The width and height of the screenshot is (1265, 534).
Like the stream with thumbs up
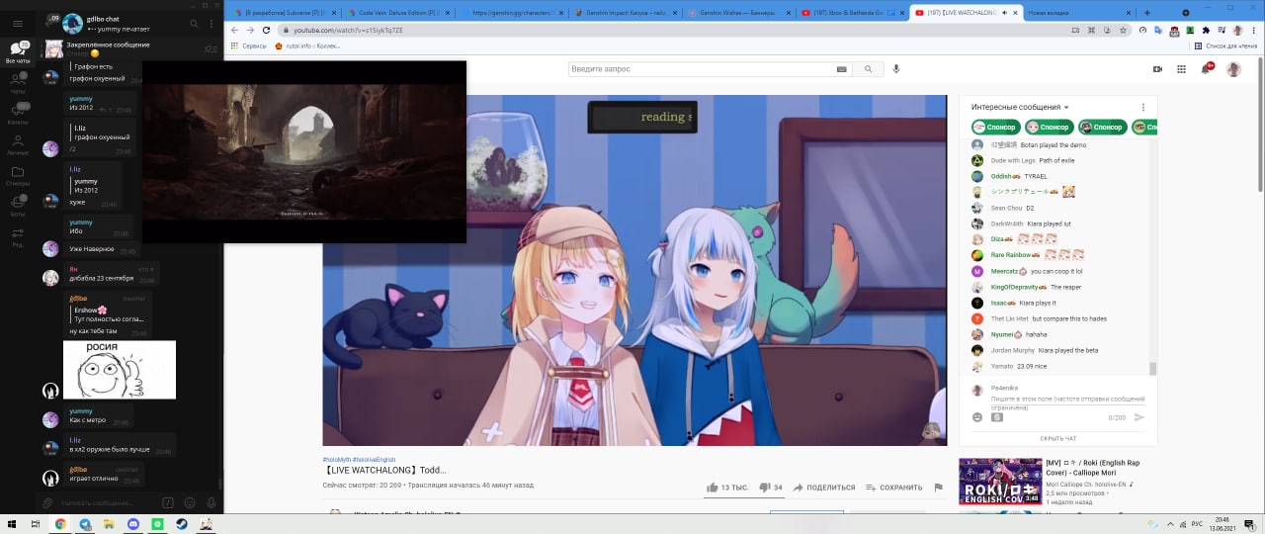point(712,488)
